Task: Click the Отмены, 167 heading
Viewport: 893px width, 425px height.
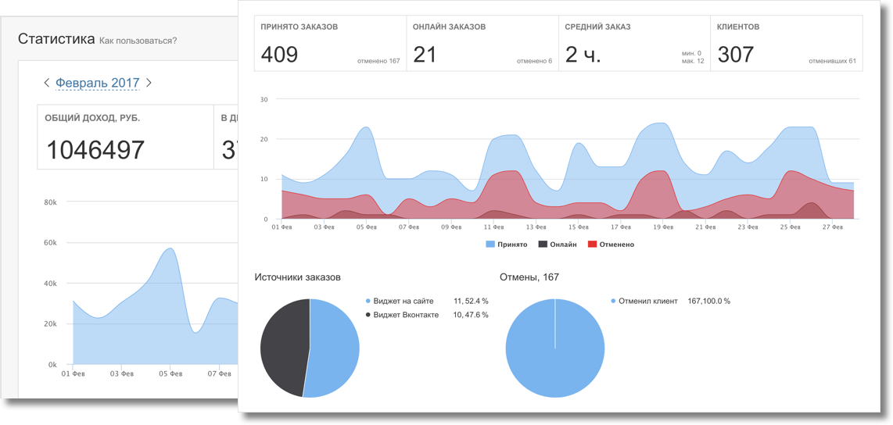Action: tap(529, 277)
